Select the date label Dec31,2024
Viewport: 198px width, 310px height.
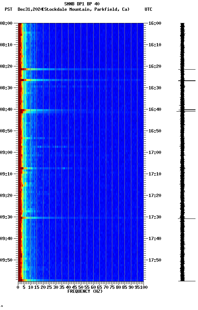point(30,9)
